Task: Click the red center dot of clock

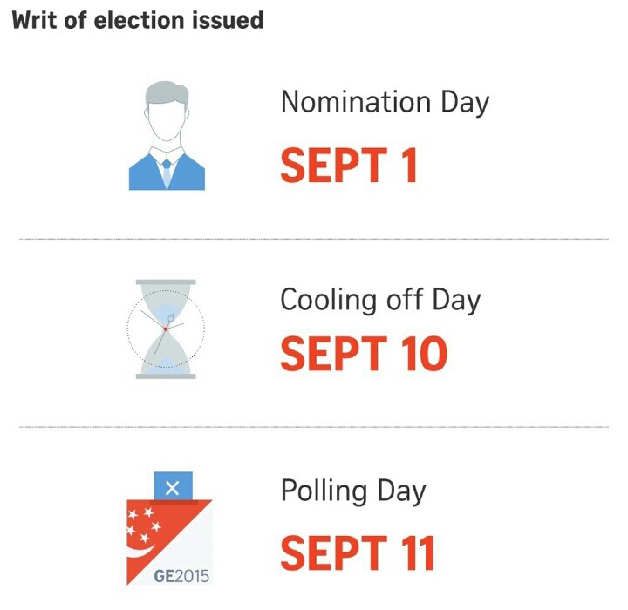Action: [x=166, y=329]
